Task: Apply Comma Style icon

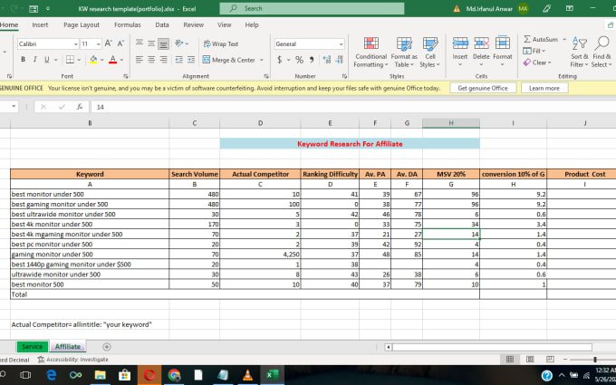Action: [312, 60]
